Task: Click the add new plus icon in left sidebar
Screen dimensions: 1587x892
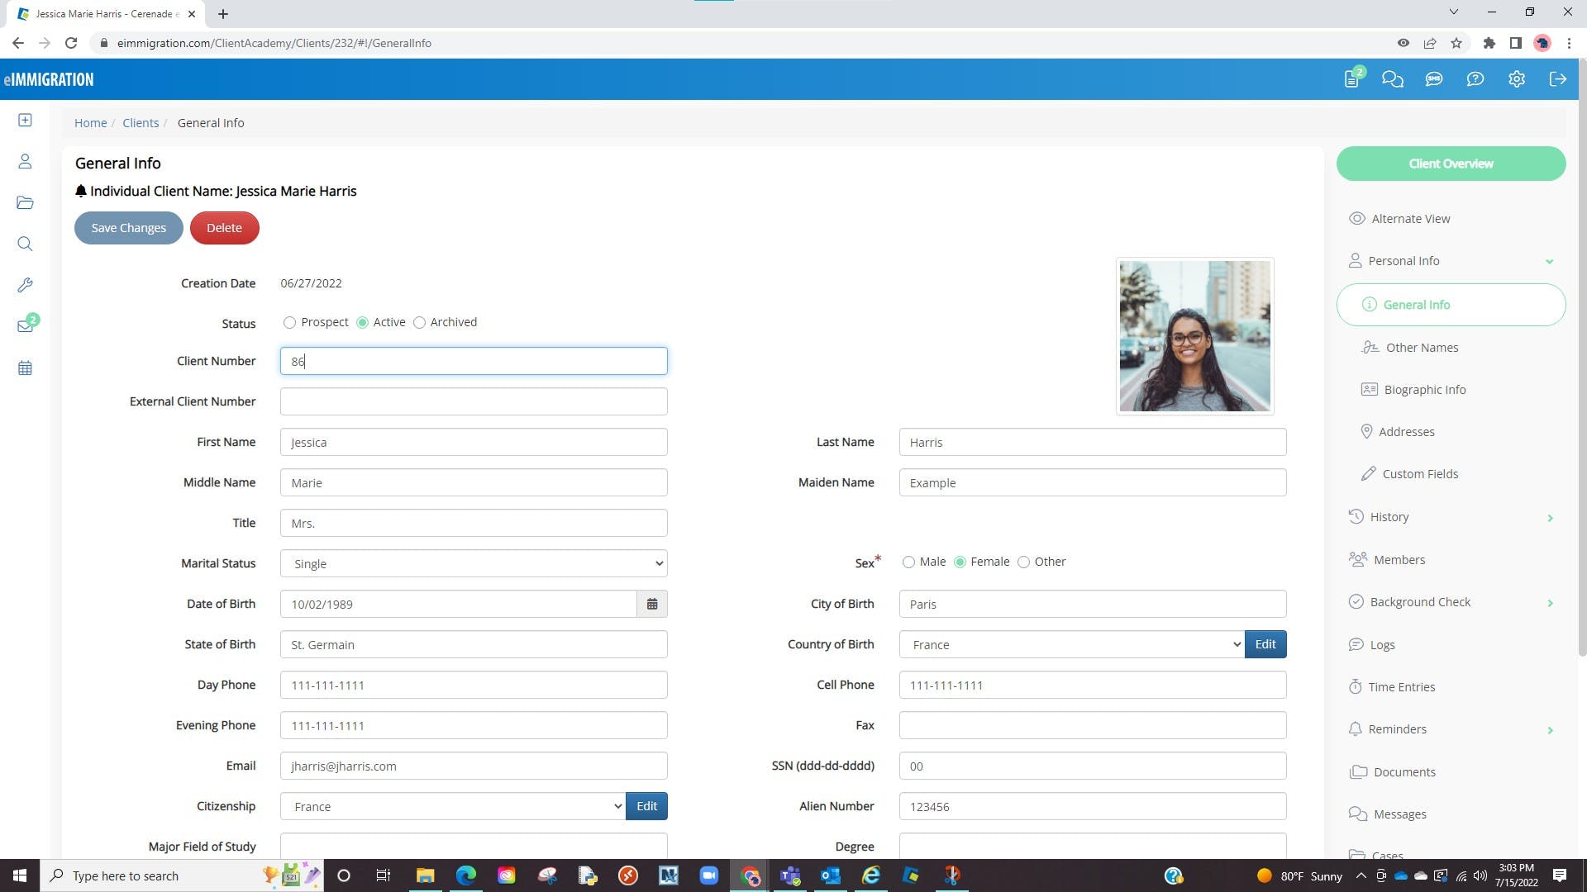Action: click(25, 121)
